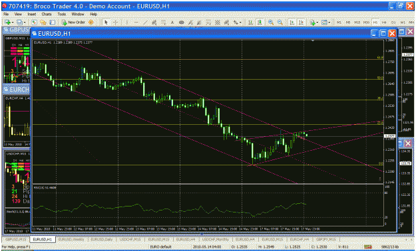Activate the EURCH background chart window title
416x251 pixels.
pos(17,90)
